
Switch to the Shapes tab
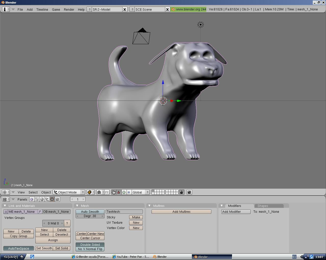click(269, 206)
